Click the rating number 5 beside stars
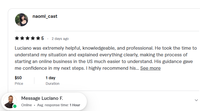 tap(42, 38)
